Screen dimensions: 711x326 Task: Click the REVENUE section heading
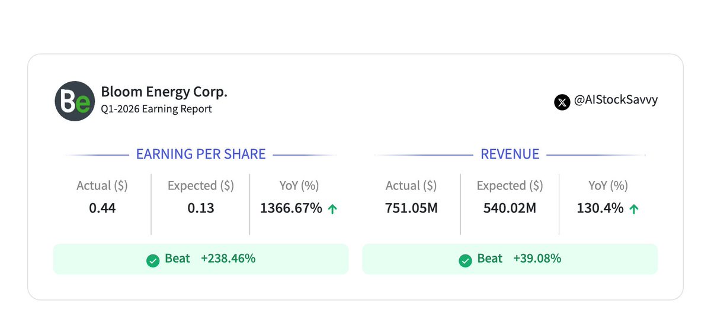pos(510,154)
